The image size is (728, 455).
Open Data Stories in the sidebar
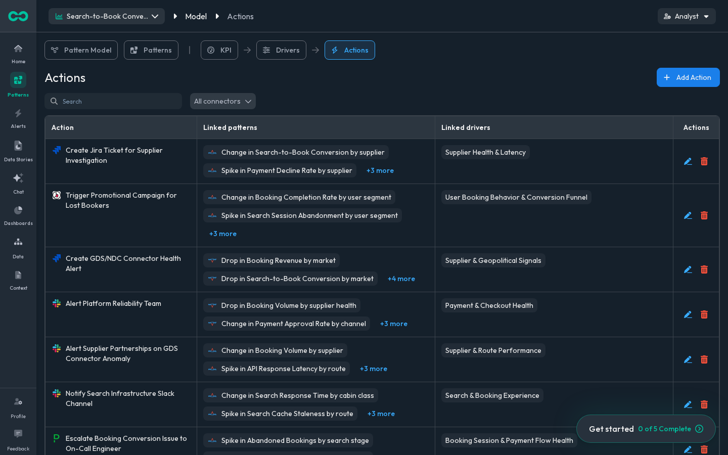(x=18, y=151)
